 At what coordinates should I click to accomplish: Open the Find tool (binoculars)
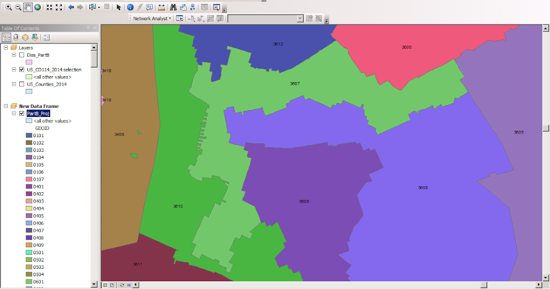[x=172, y=7]
